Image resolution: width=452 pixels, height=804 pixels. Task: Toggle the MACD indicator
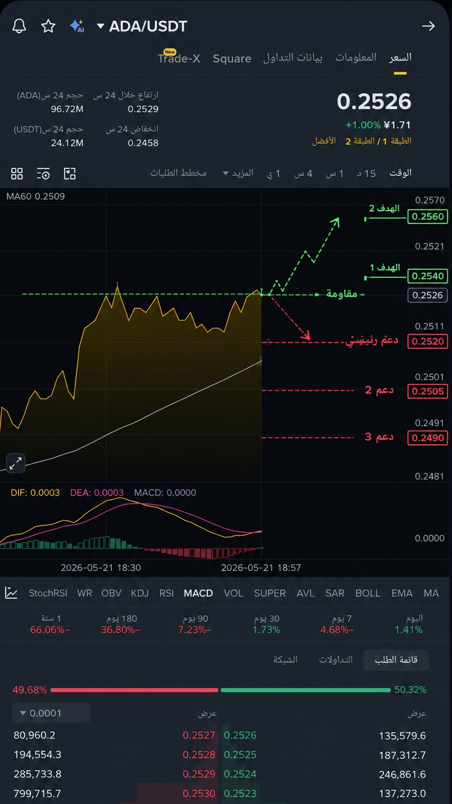point(198,593)
